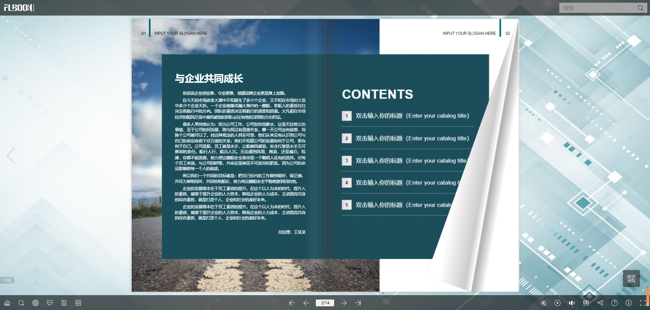Open the statistics chart icon in bottom toolbar

[x=7, y=303]
